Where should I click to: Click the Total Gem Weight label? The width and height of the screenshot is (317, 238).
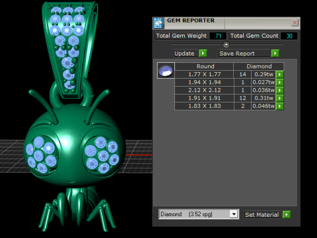(182, 36)
